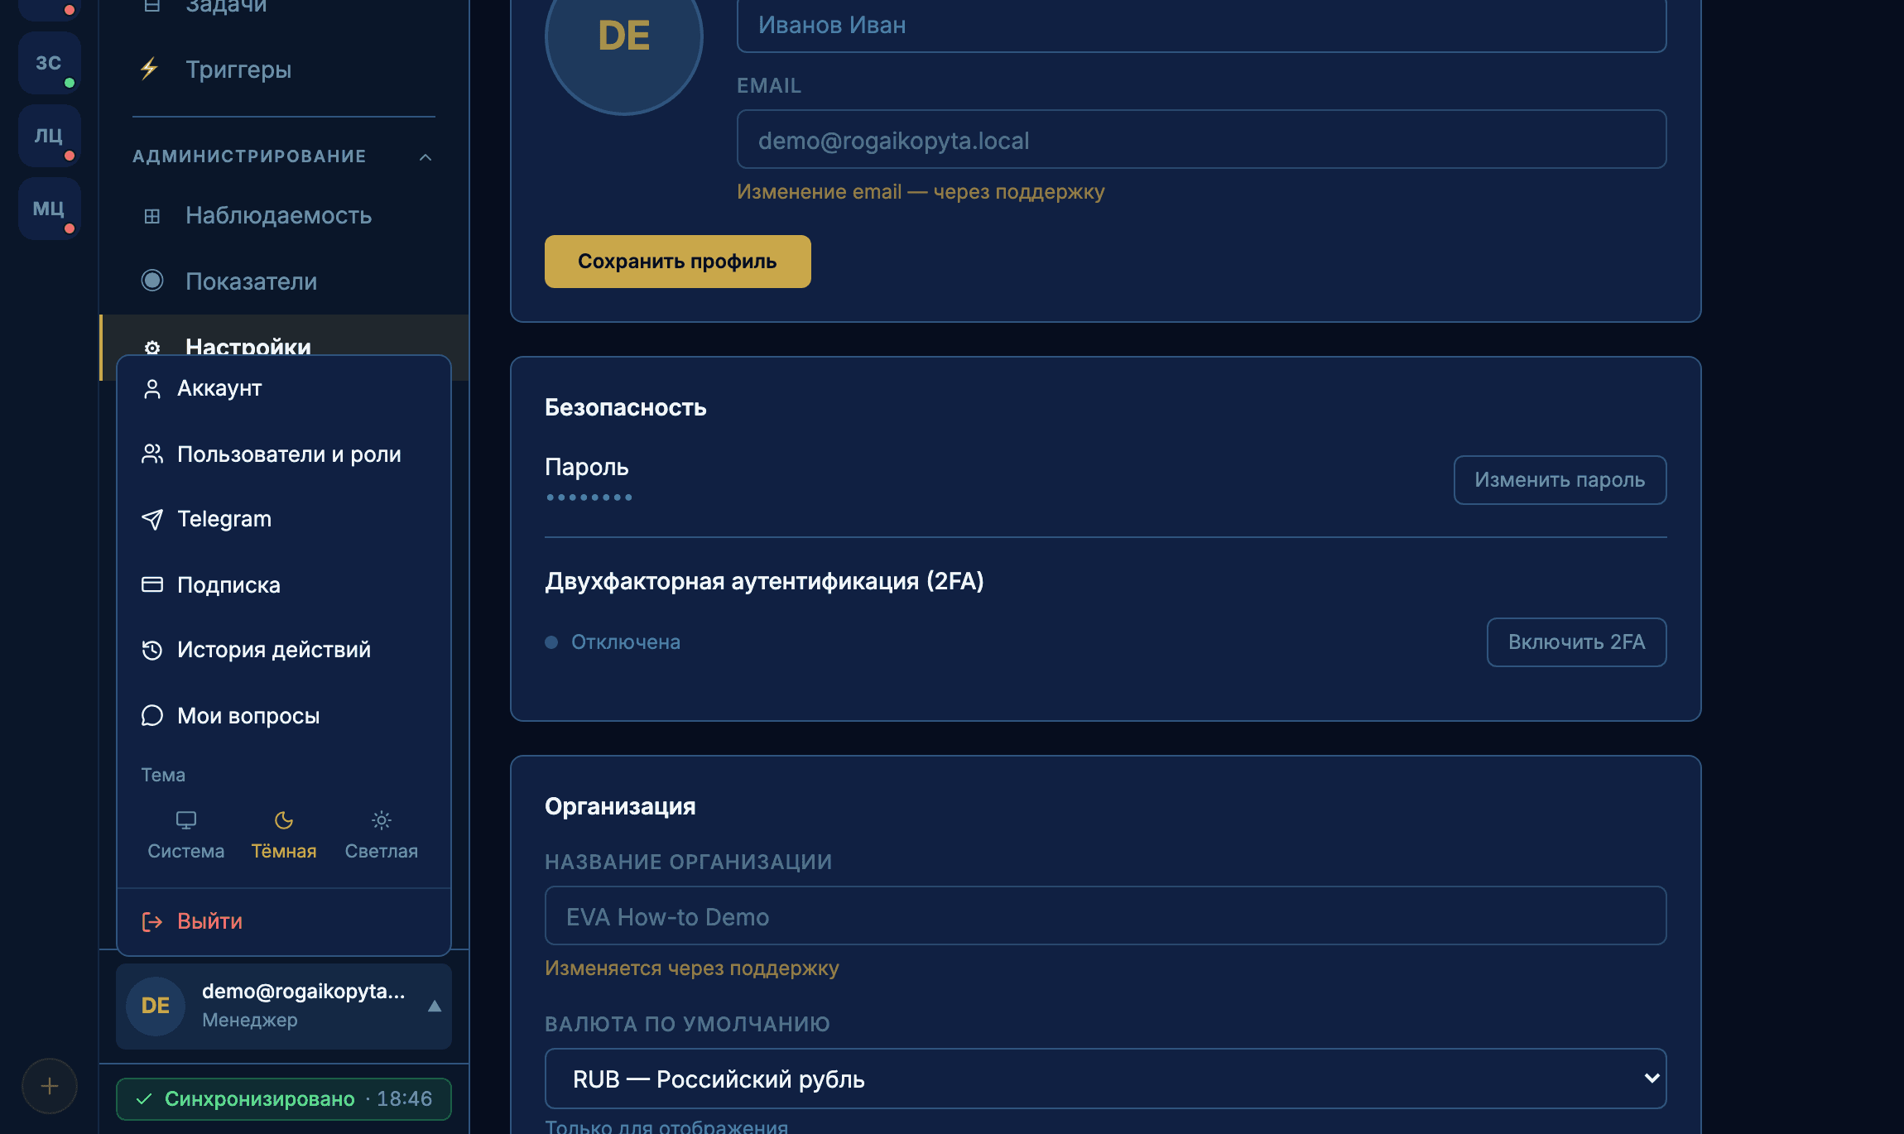
Task: Collapse the Администрирование section chevron
Action: coord(426,157)
